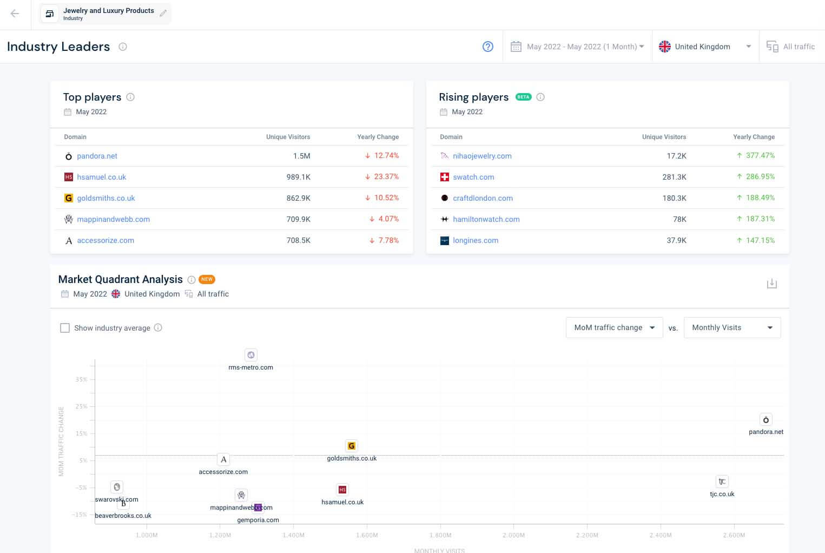The width and height of the screenshot is (825, 553).
Task: Select gemporia.com marker in quadrant chart
Action: 258,508
